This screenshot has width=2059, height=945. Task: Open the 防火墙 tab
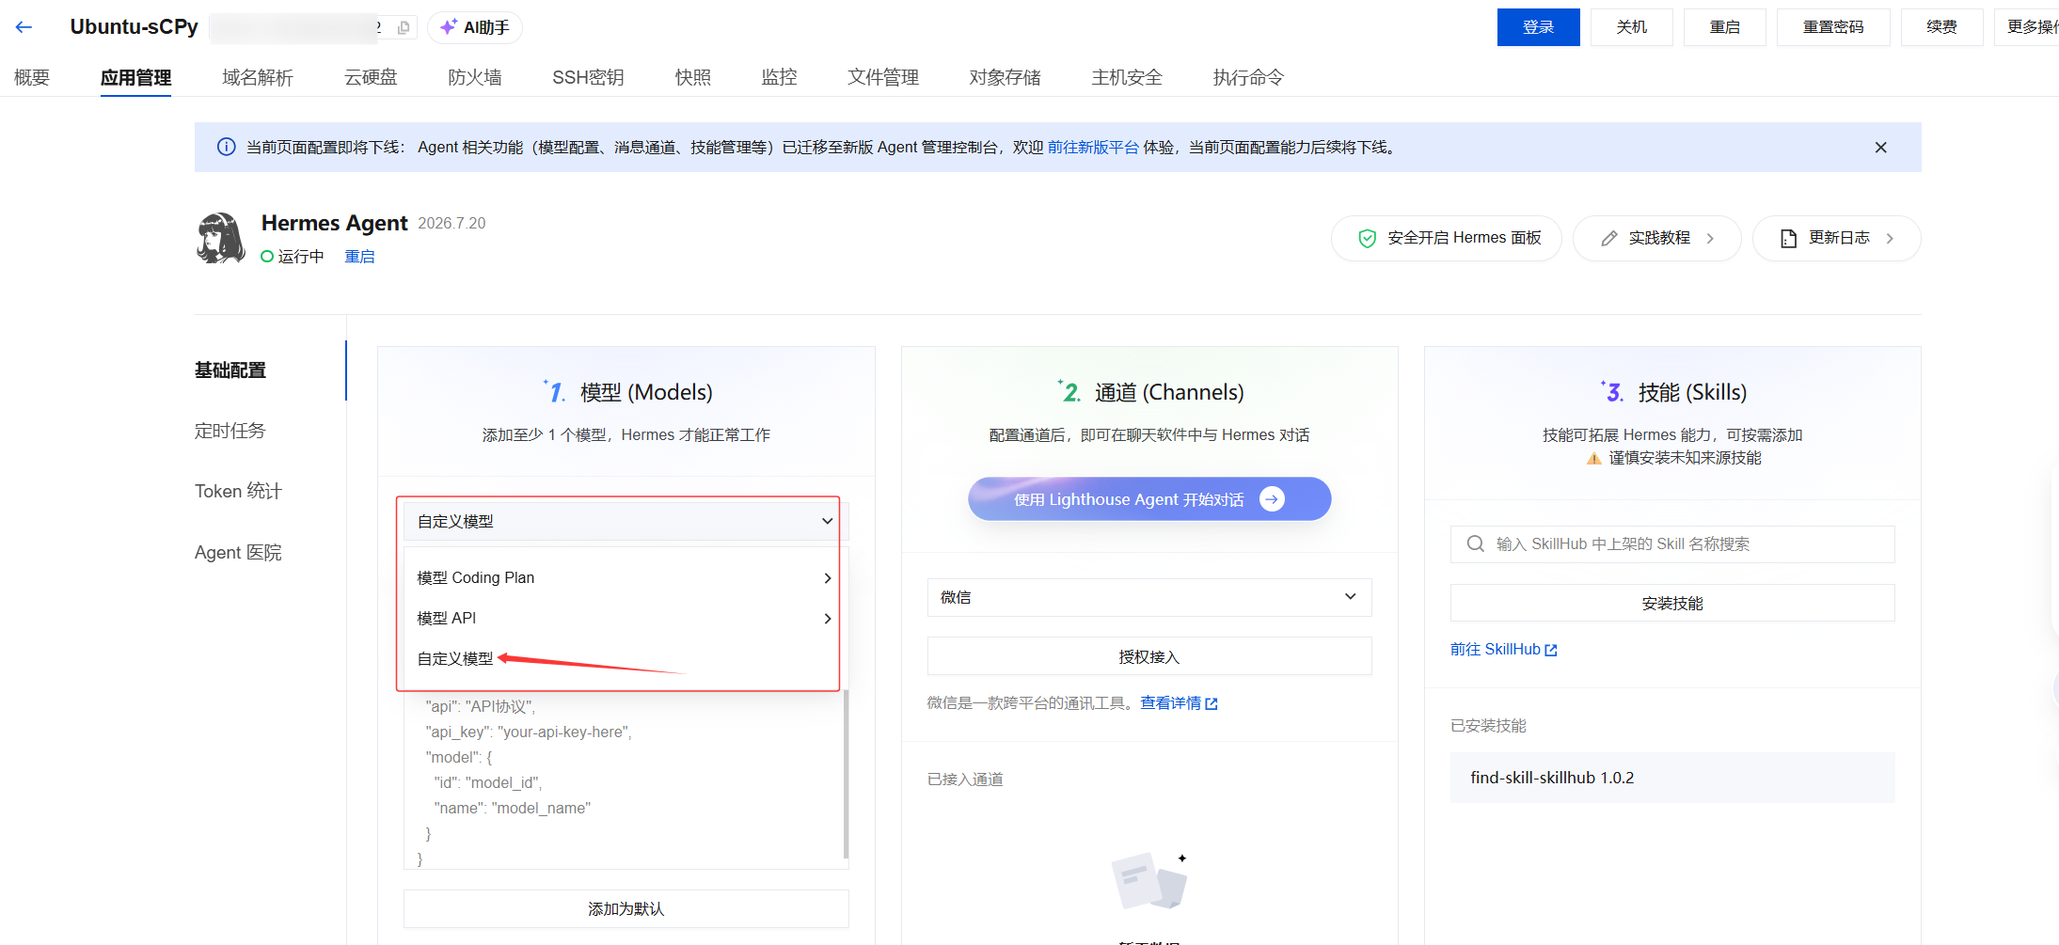click(x=475, y=77)
